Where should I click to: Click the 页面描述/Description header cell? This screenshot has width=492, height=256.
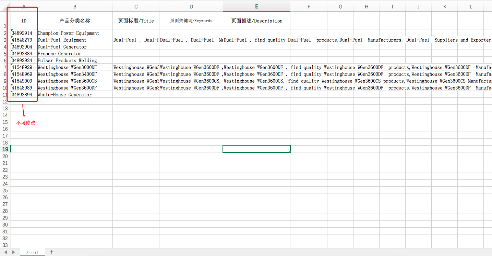pos(256,21)
